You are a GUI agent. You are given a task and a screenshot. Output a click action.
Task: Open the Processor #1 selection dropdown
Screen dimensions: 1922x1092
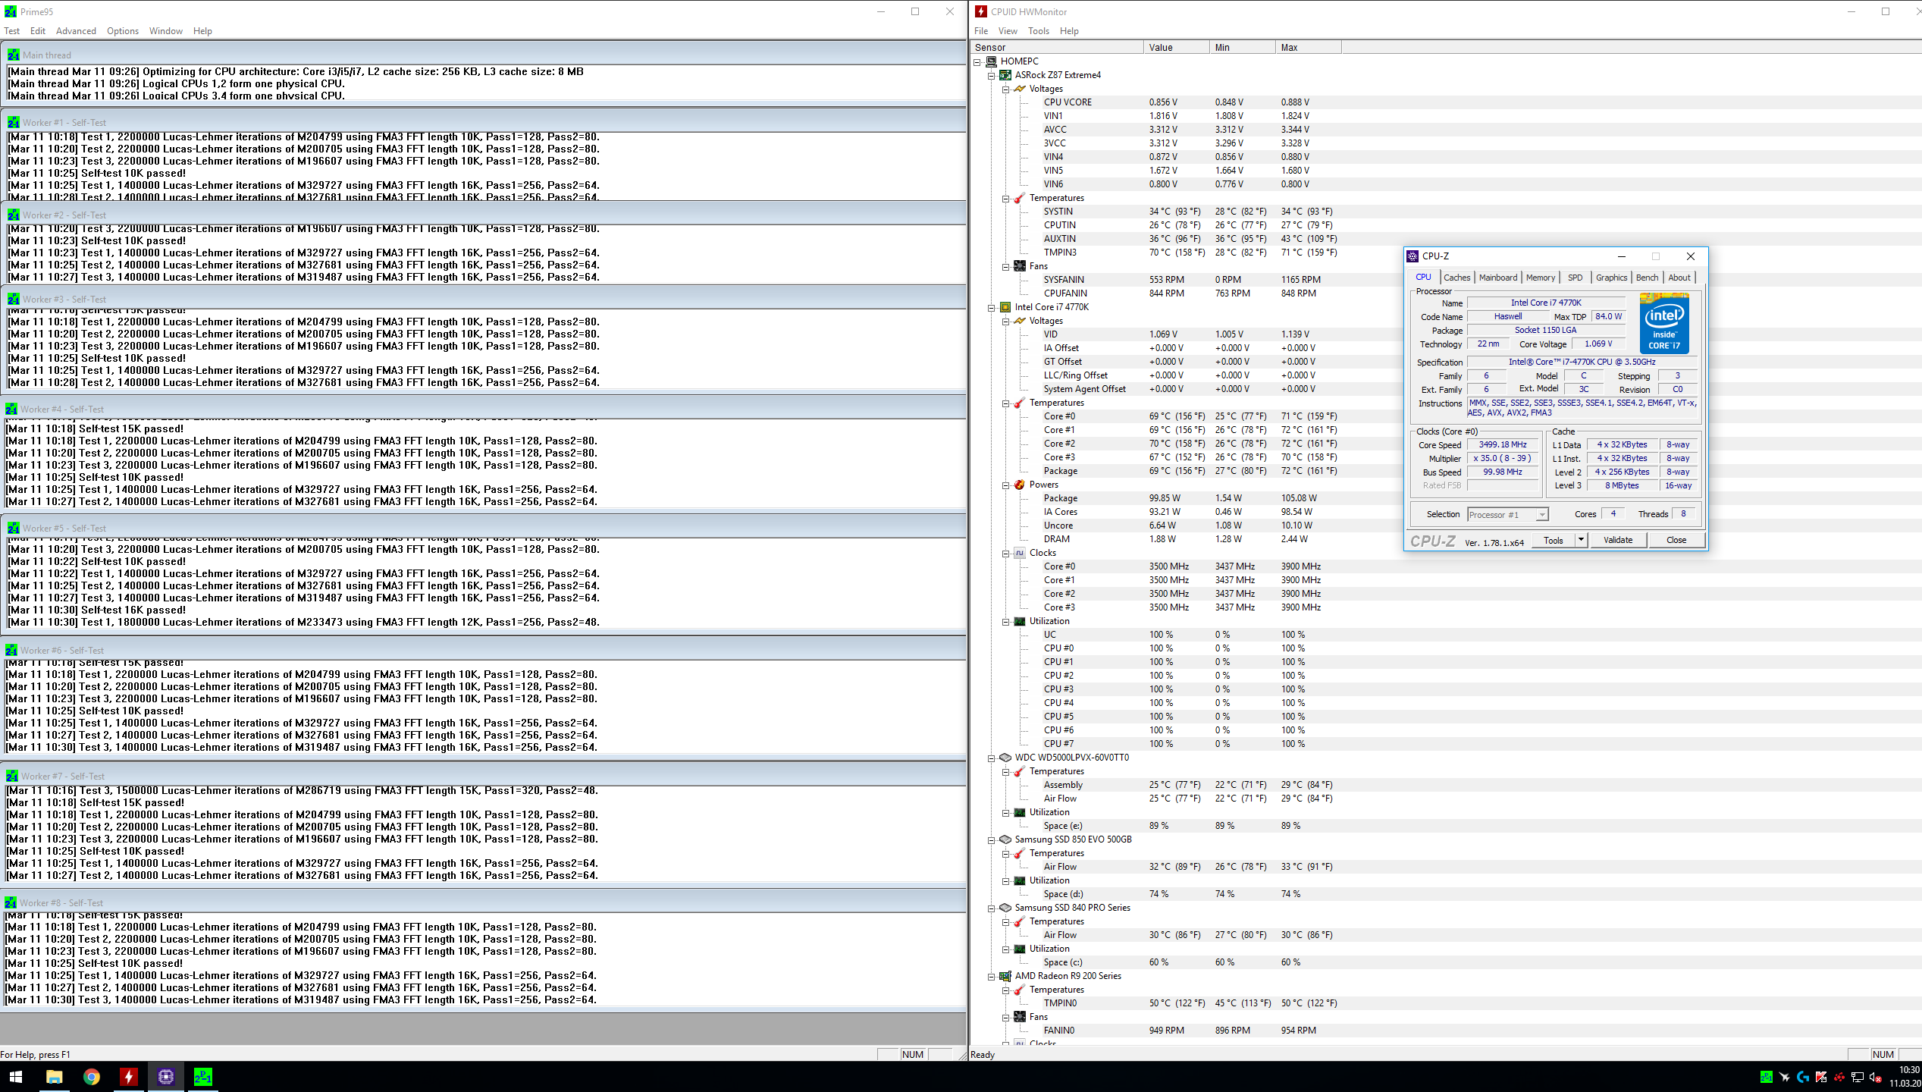[1541, 515]
